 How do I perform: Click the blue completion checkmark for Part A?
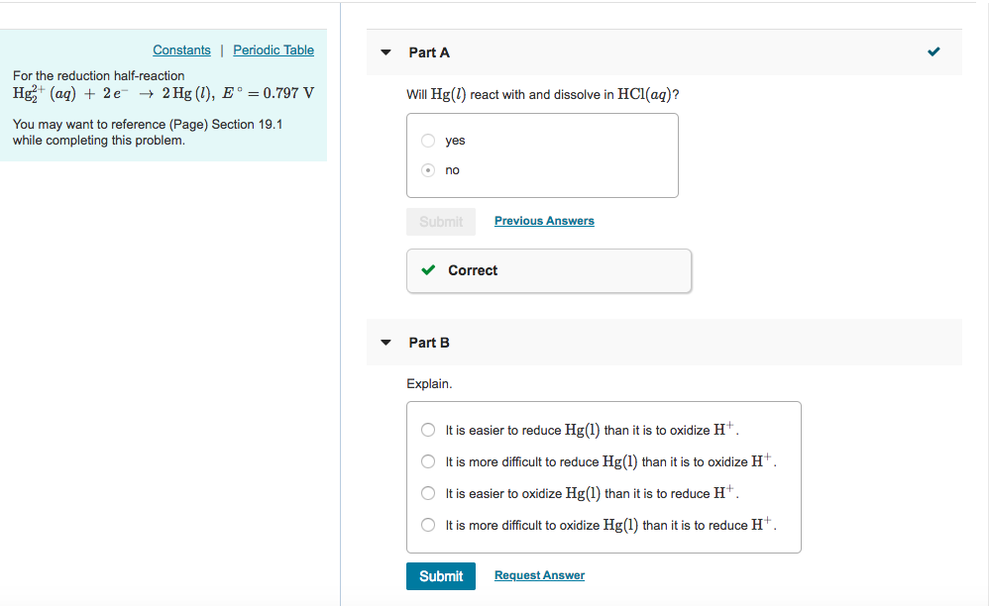point(934,51)
